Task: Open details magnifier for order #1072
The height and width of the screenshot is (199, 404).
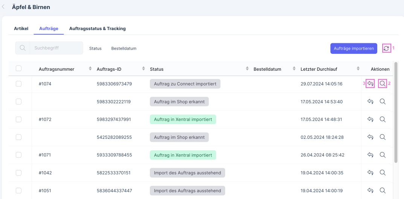Action: pyautogui.click(x=383, y=119)
